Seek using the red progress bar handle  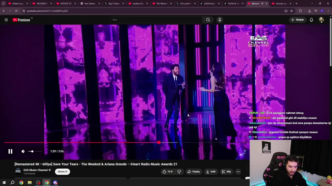tap(159, 142)
